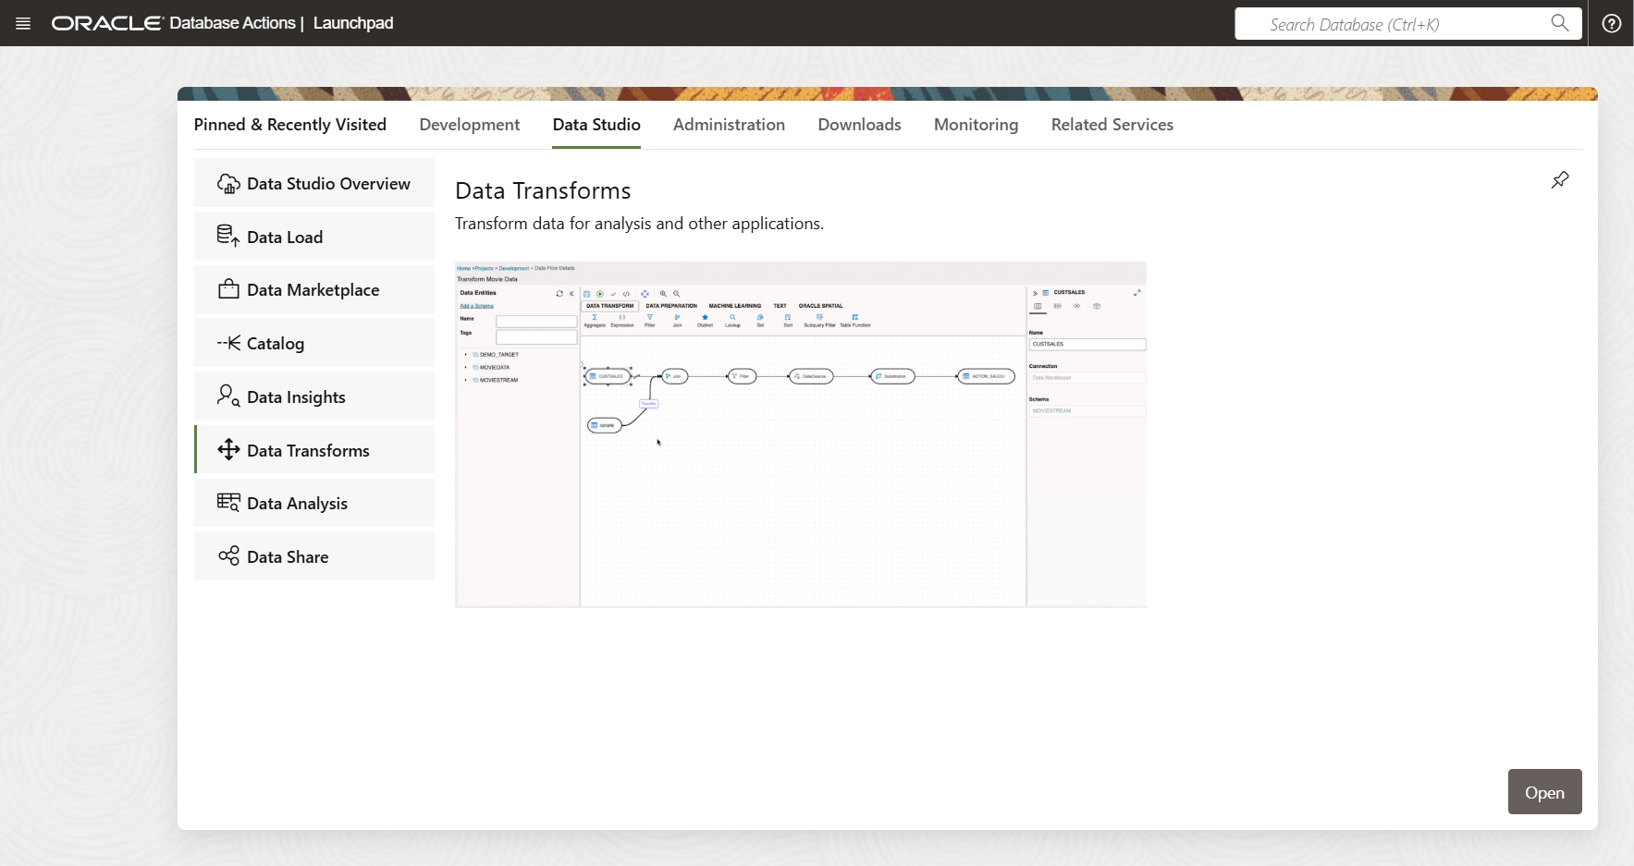Click the 'Transform data for analysis' description
1634x866 pixels.
pyautogui.click(x=639, y=224)
